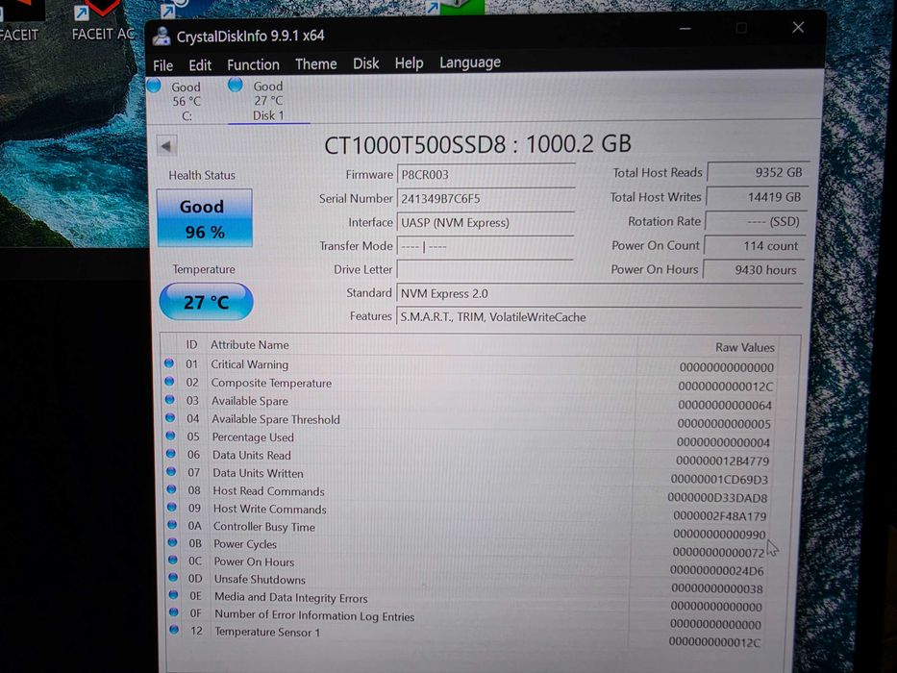Click the Attribute Name column header

[249, 345]
